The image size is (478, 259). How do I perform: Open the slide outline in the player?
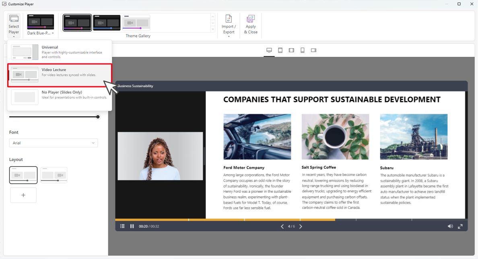[x=122, y=226]
